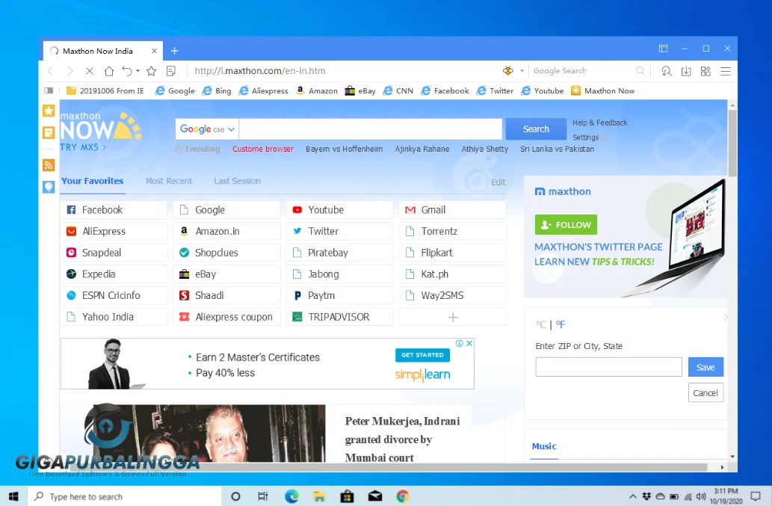Open the incognito mode icon near downloads
Screen dimensions: 772x506
pyautogui.click(x=665, y=70)
